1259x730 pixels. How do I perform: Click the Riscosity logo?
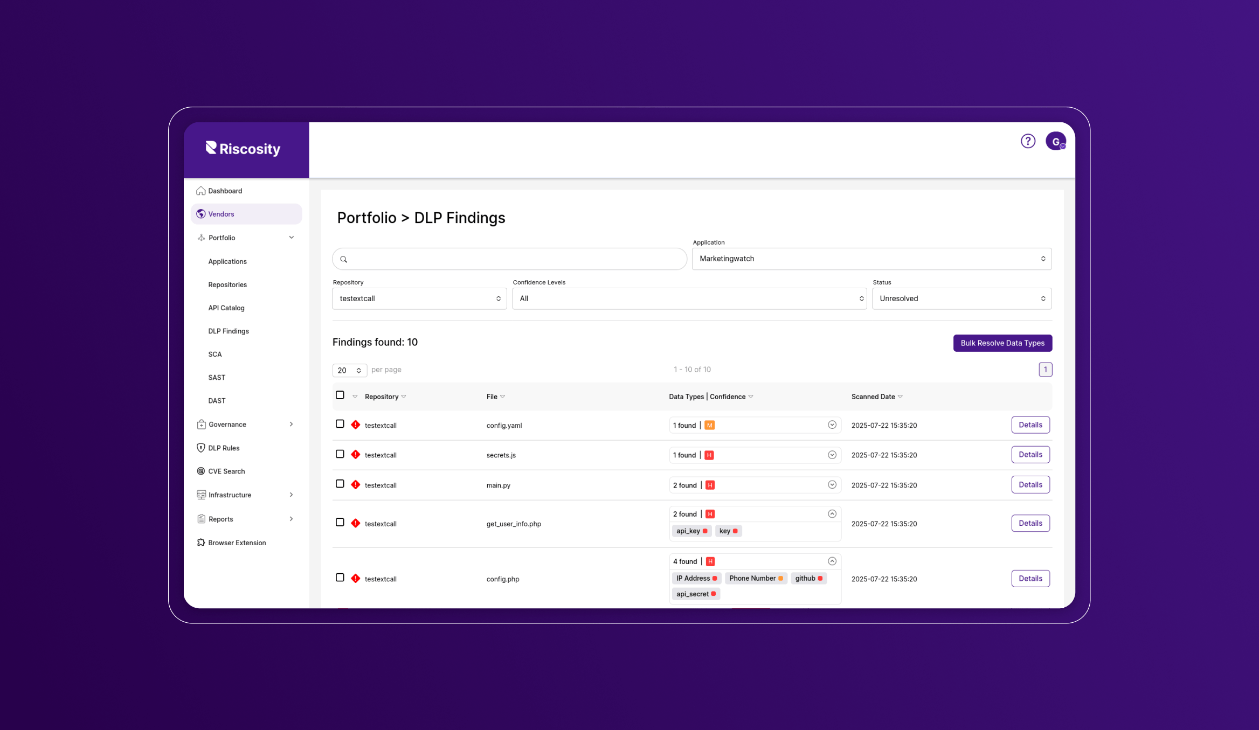243,149
